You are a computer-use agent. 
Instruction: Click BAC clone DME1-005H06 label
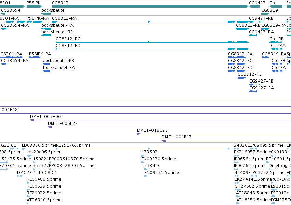pyautogui.click(x=45, y=117)
